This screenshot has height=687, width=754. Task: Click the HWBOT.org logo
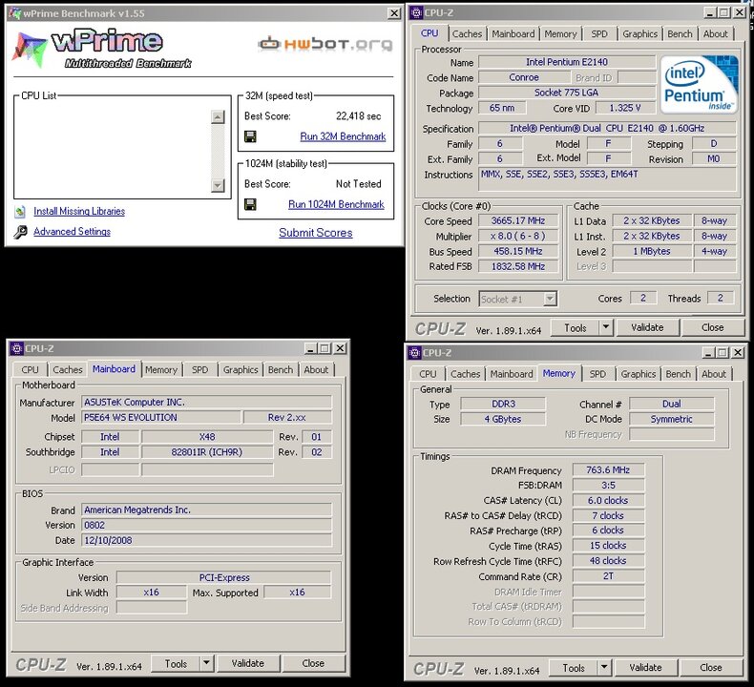(325, 44)
